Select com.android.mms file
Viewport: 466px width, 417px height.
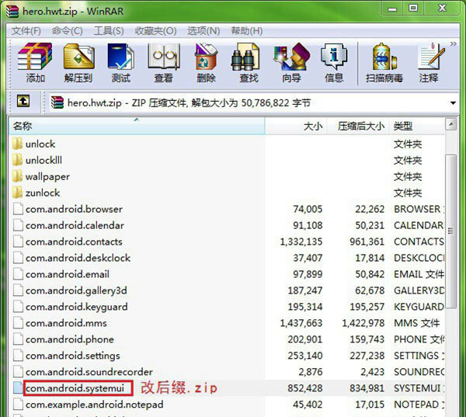point(66,323)
